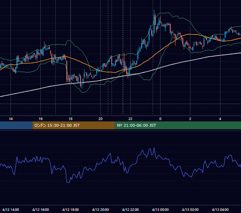The height and width of the screenshot is (213, 241).
Task: Click the oscillator line's highest peak
Action: (x=154, y=148)
